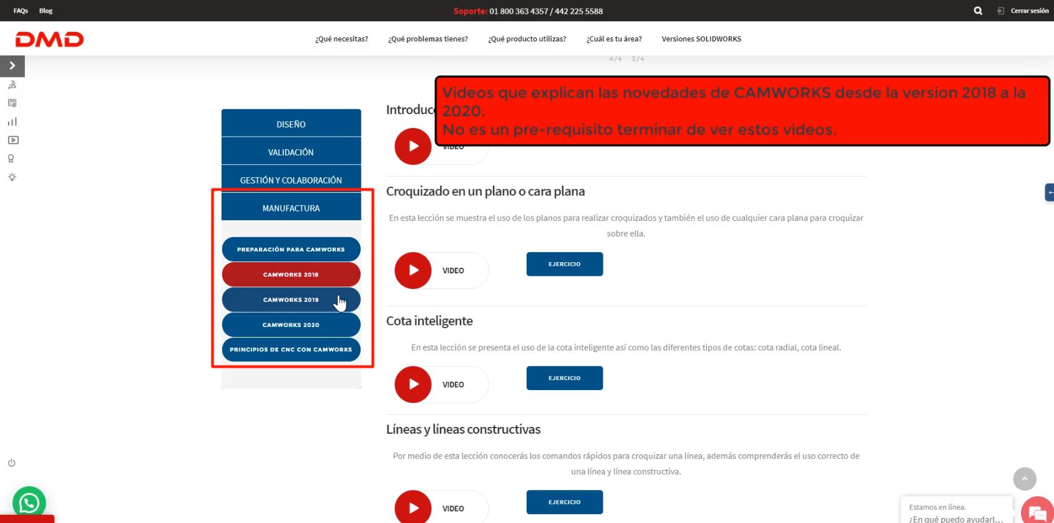Open the certificate sidebar icon

[x=12, y=103]
